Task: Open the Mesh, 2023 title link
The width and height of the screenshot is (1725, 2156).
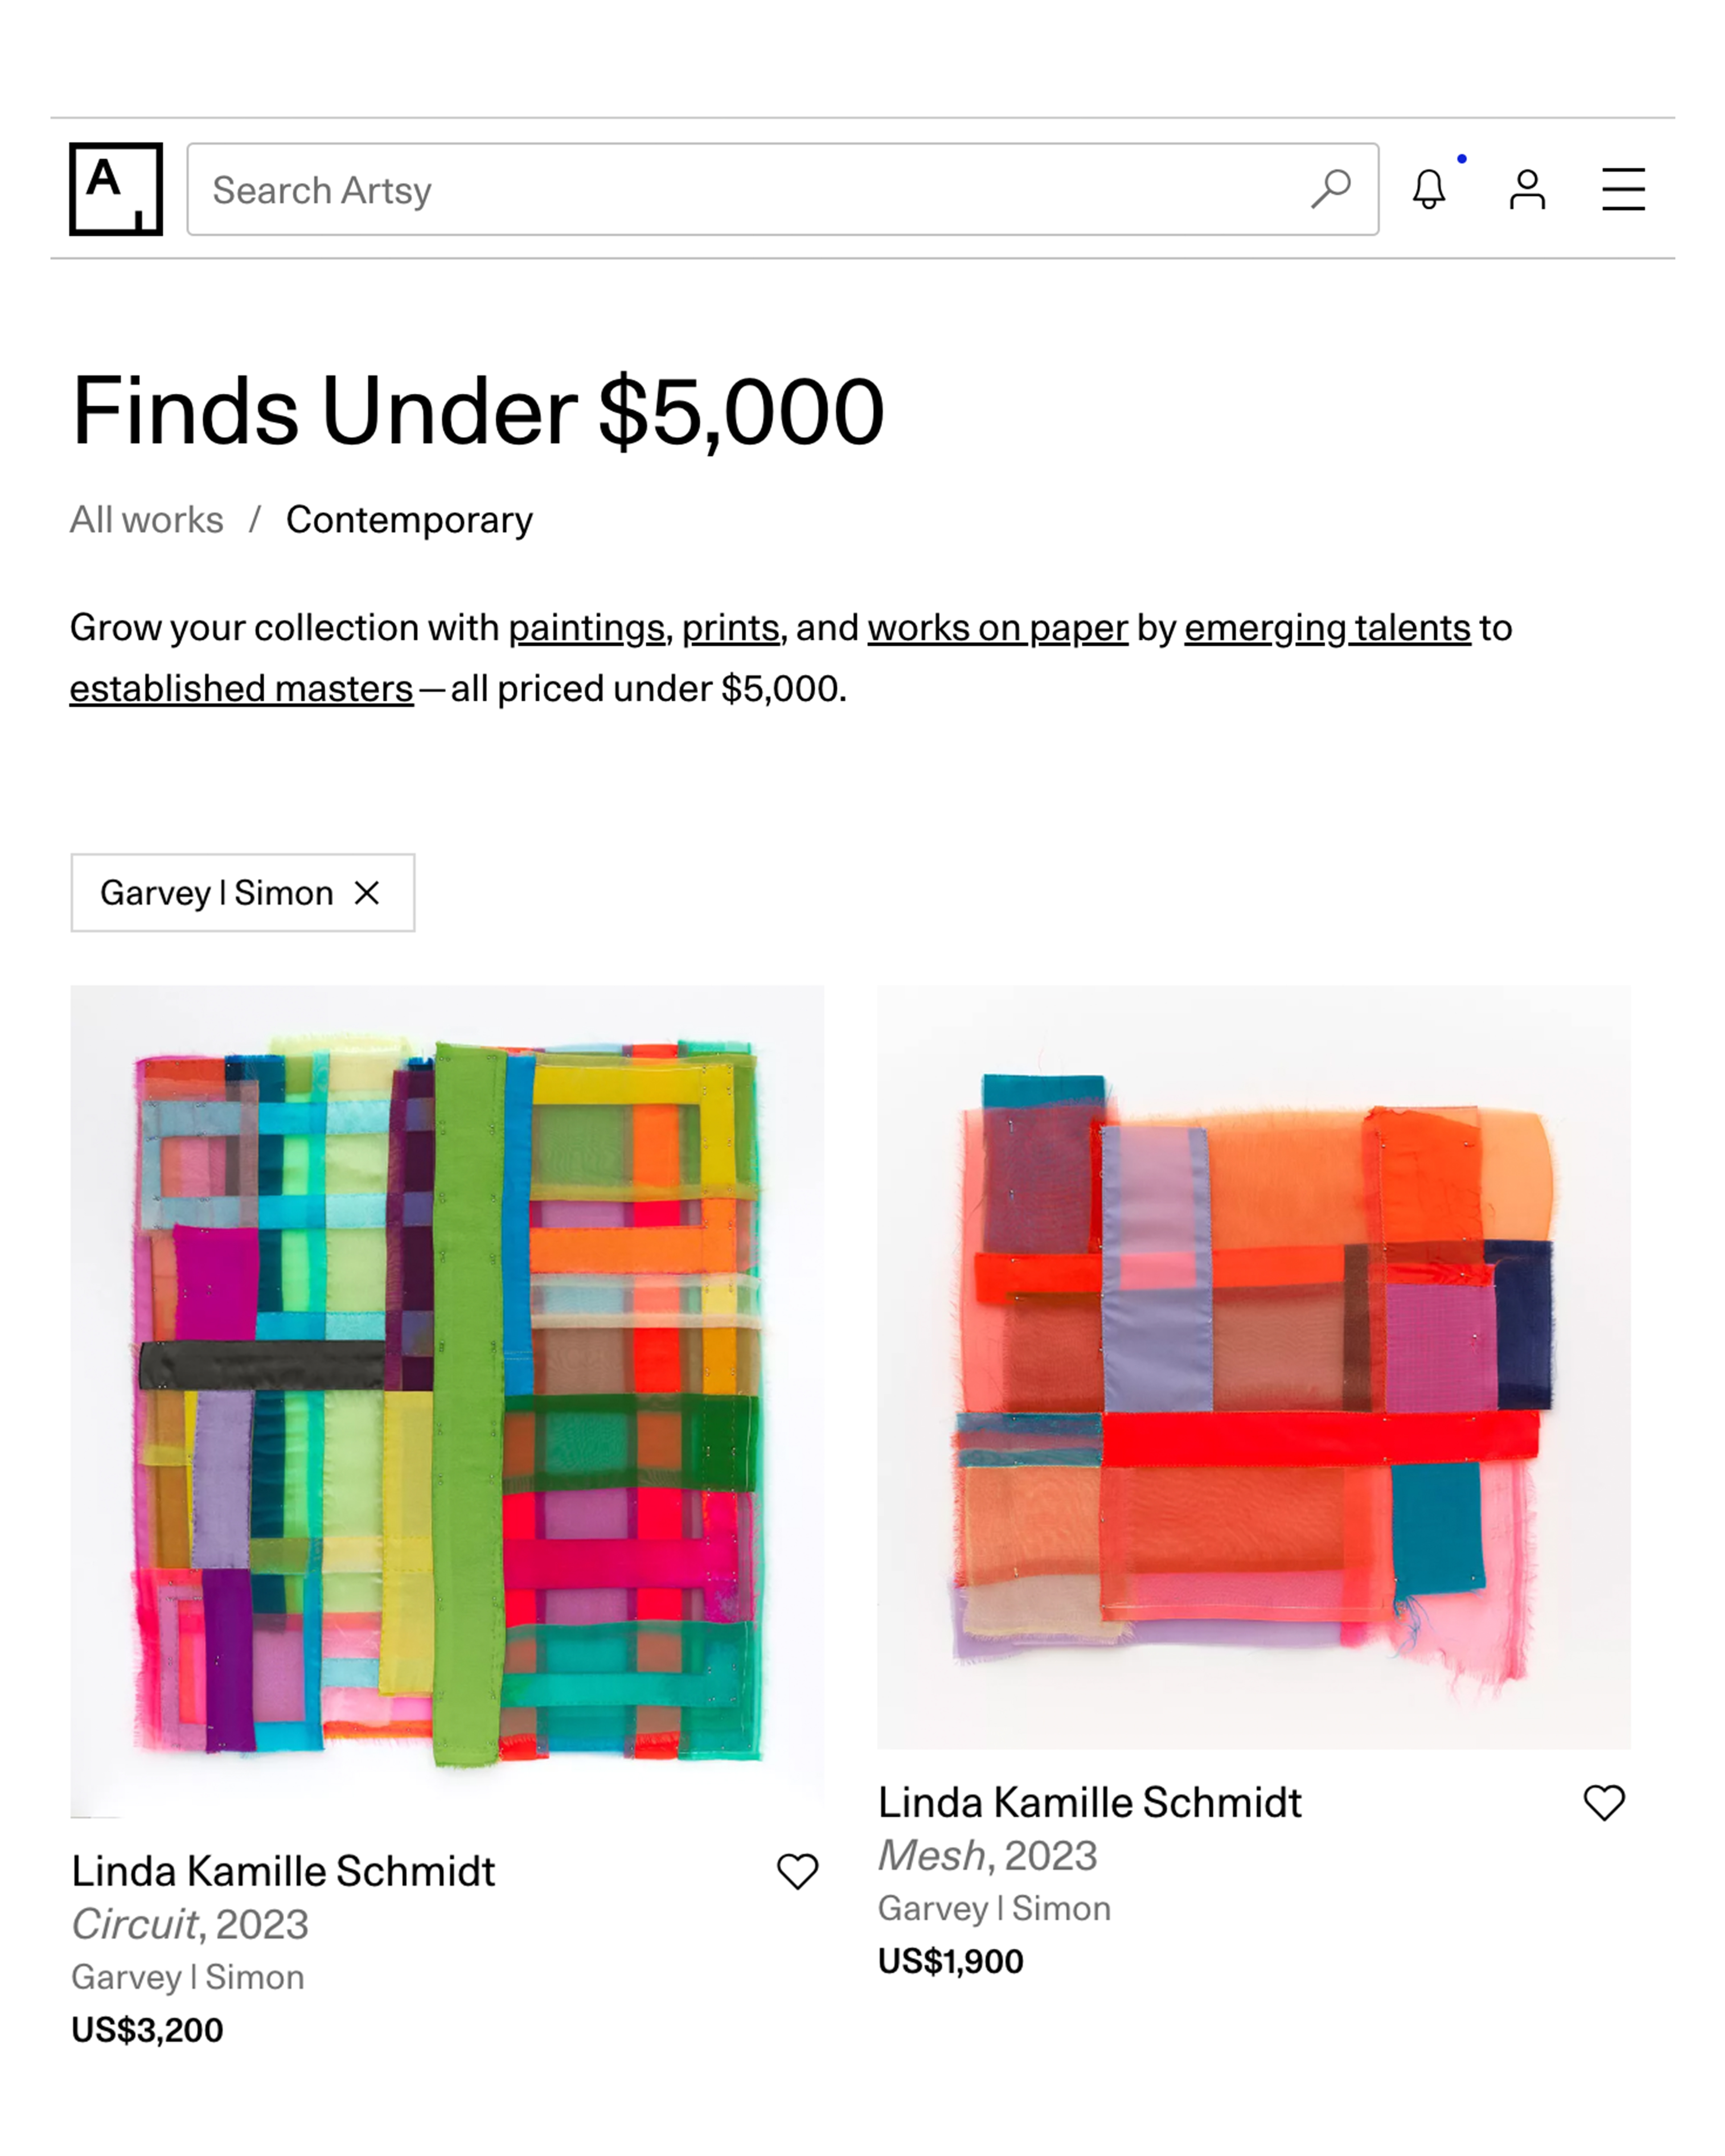Action: 987,1856
